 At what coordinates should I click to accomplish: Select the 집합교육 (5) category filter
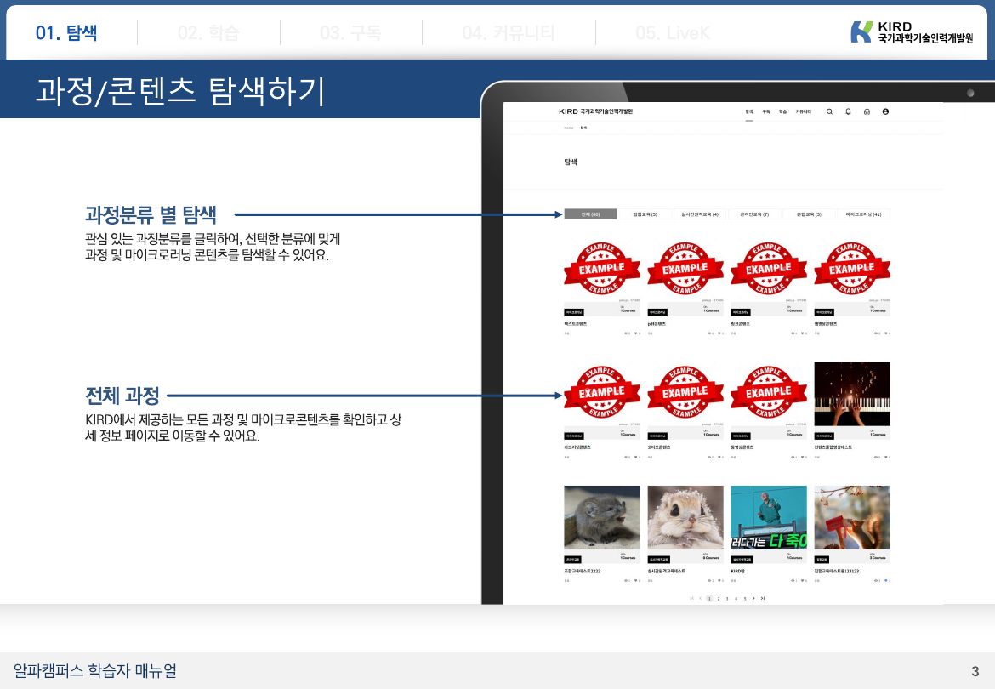coord(645,214)
